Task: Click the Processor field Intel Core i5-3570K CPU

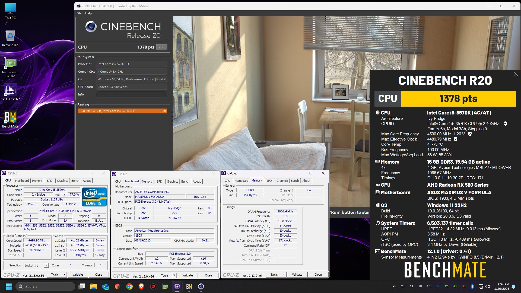Action: pos(132,64)
